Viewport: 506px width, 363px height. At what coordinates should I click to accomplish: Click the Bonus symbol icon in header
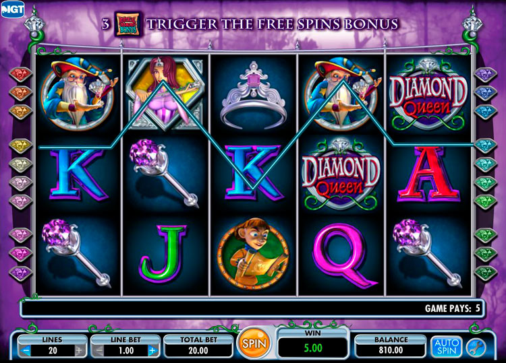(x=128, y=24)
